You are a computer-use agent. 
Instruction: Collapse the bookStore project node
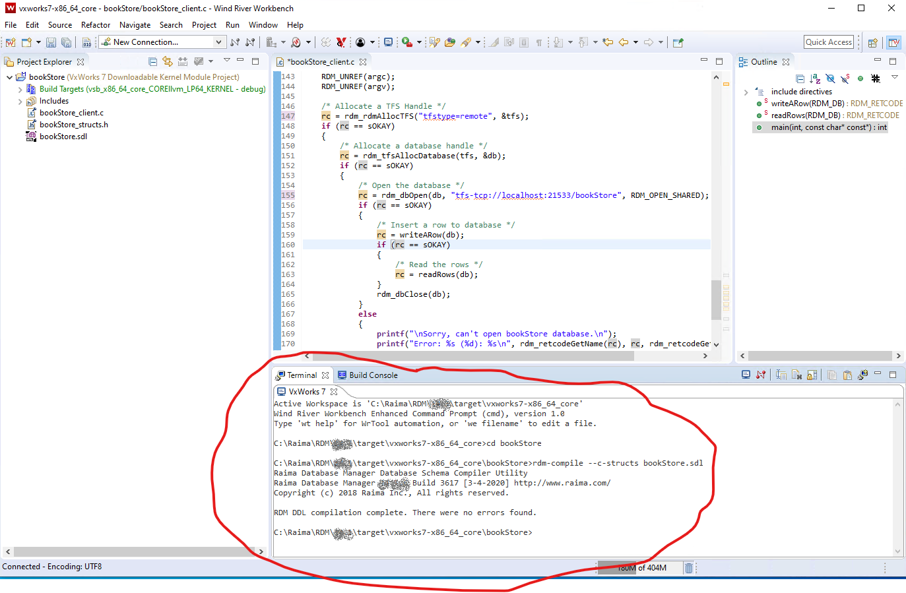point(9,77)
